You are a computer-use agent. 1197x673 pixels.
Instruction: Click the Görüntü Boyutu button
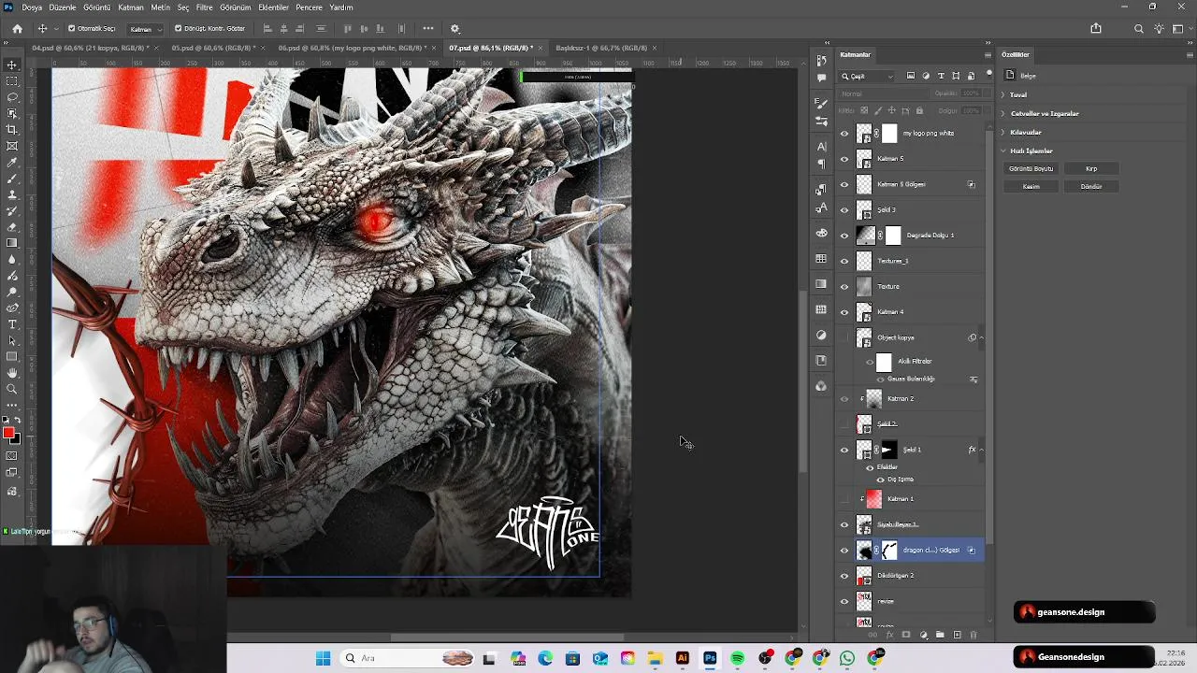click(x=1031, y=169)
